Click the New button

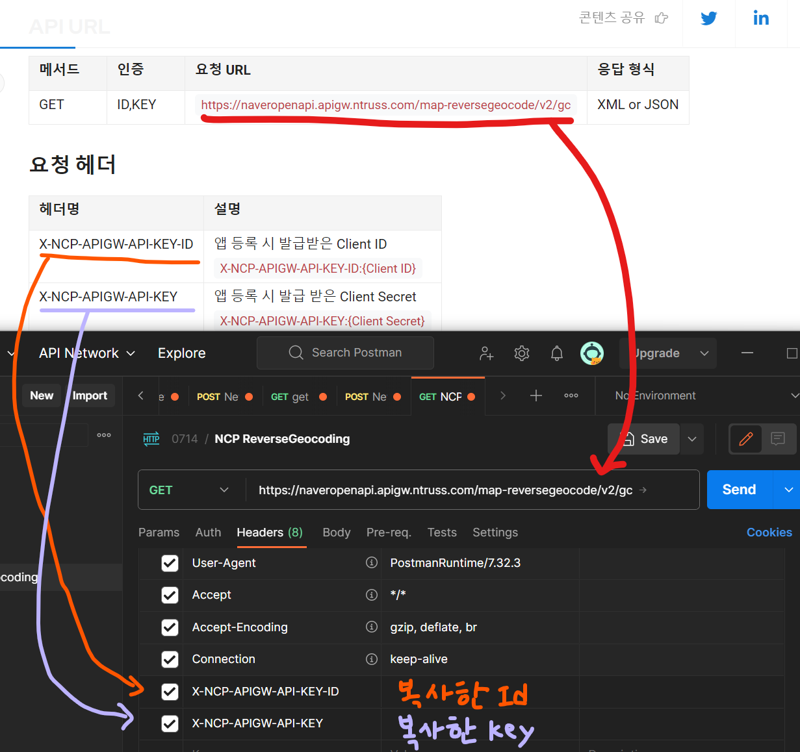click(42, 395)
